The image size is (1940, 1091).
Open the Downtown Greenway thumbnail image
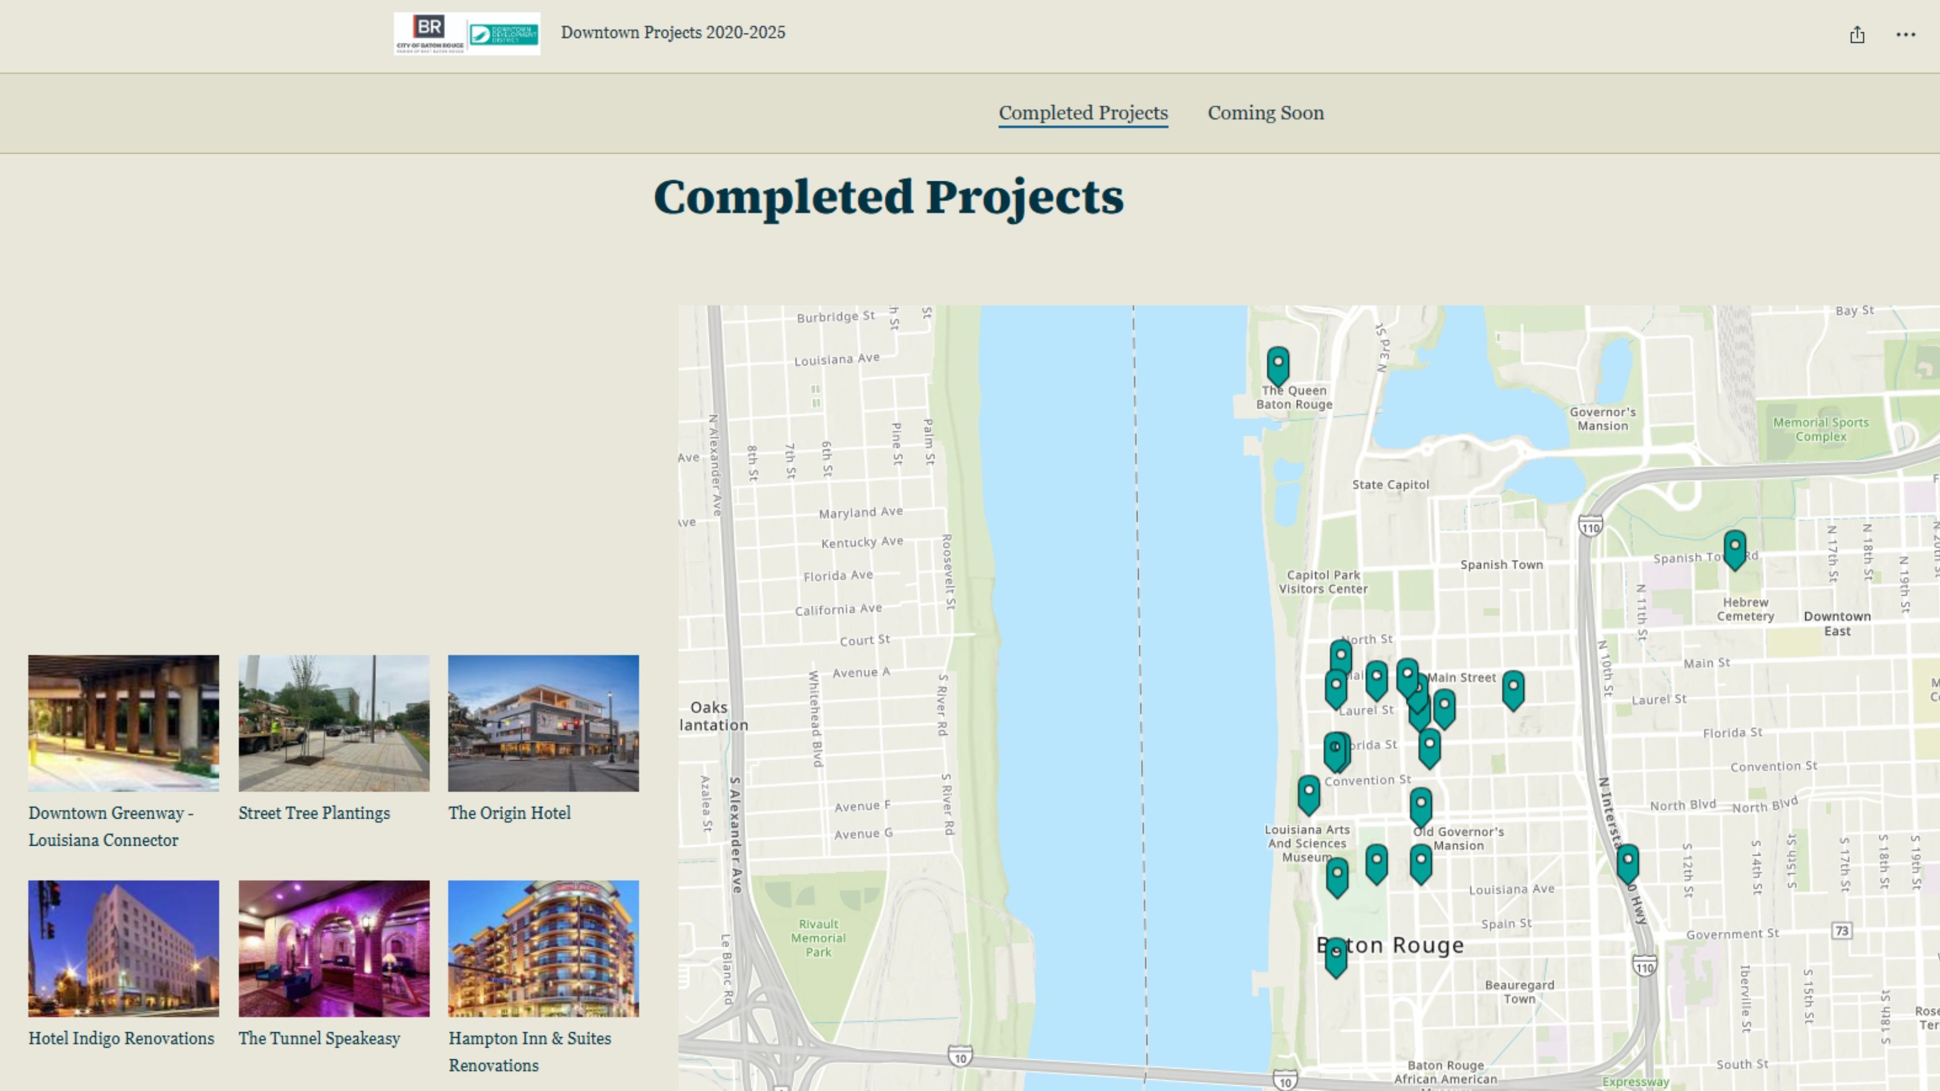click(x=124, y=722)
